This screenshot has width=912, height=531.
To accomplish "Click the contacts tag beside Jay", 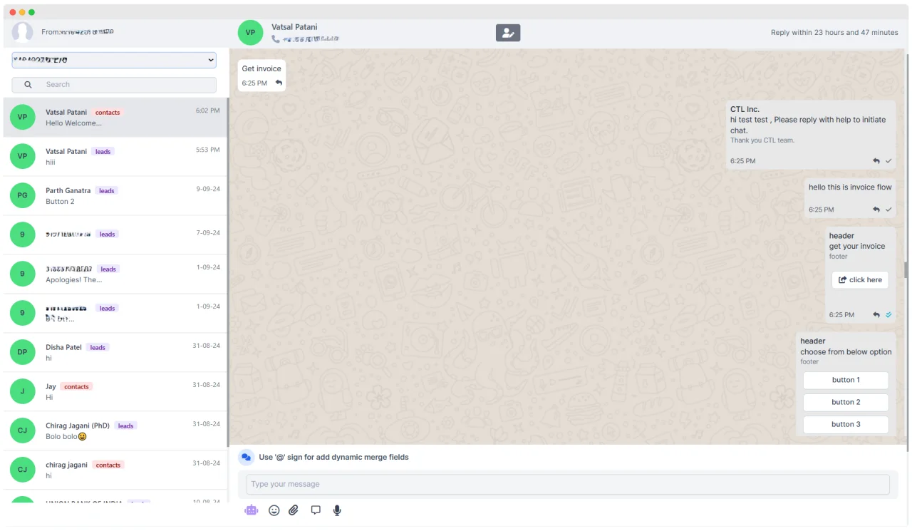I will (x=76, y=387).
